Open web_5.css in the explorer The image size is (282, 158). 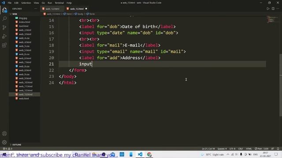coord(25,46)
